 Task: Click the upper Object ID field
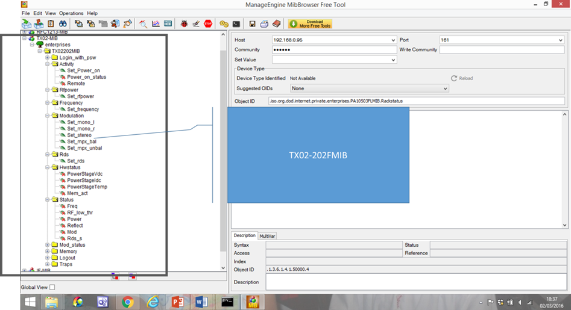[416, 101]
